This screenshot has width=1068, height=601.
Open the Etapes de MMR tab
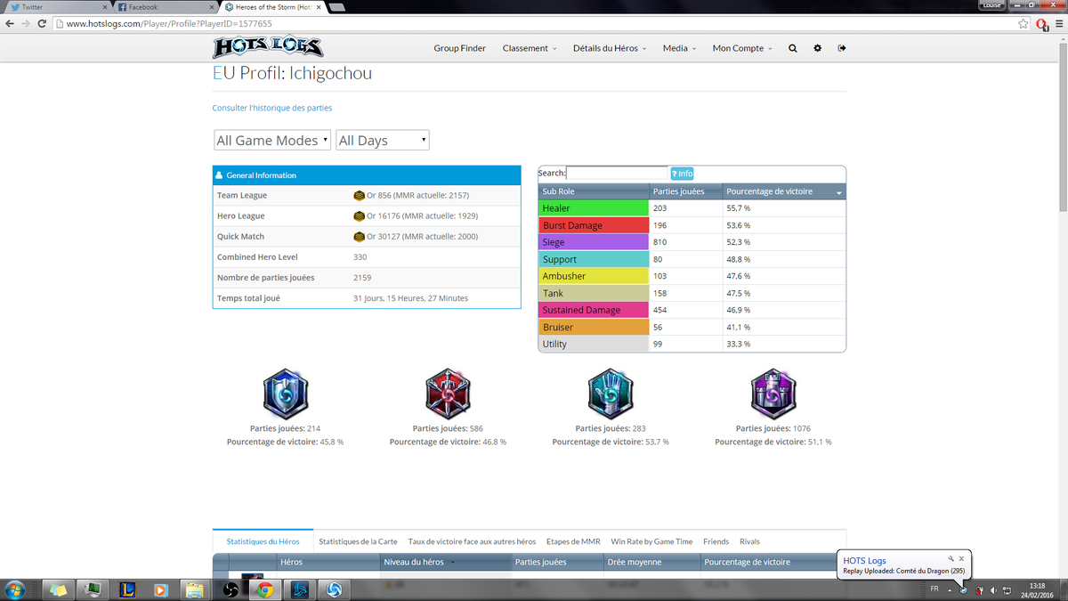(x=573, y=541)
